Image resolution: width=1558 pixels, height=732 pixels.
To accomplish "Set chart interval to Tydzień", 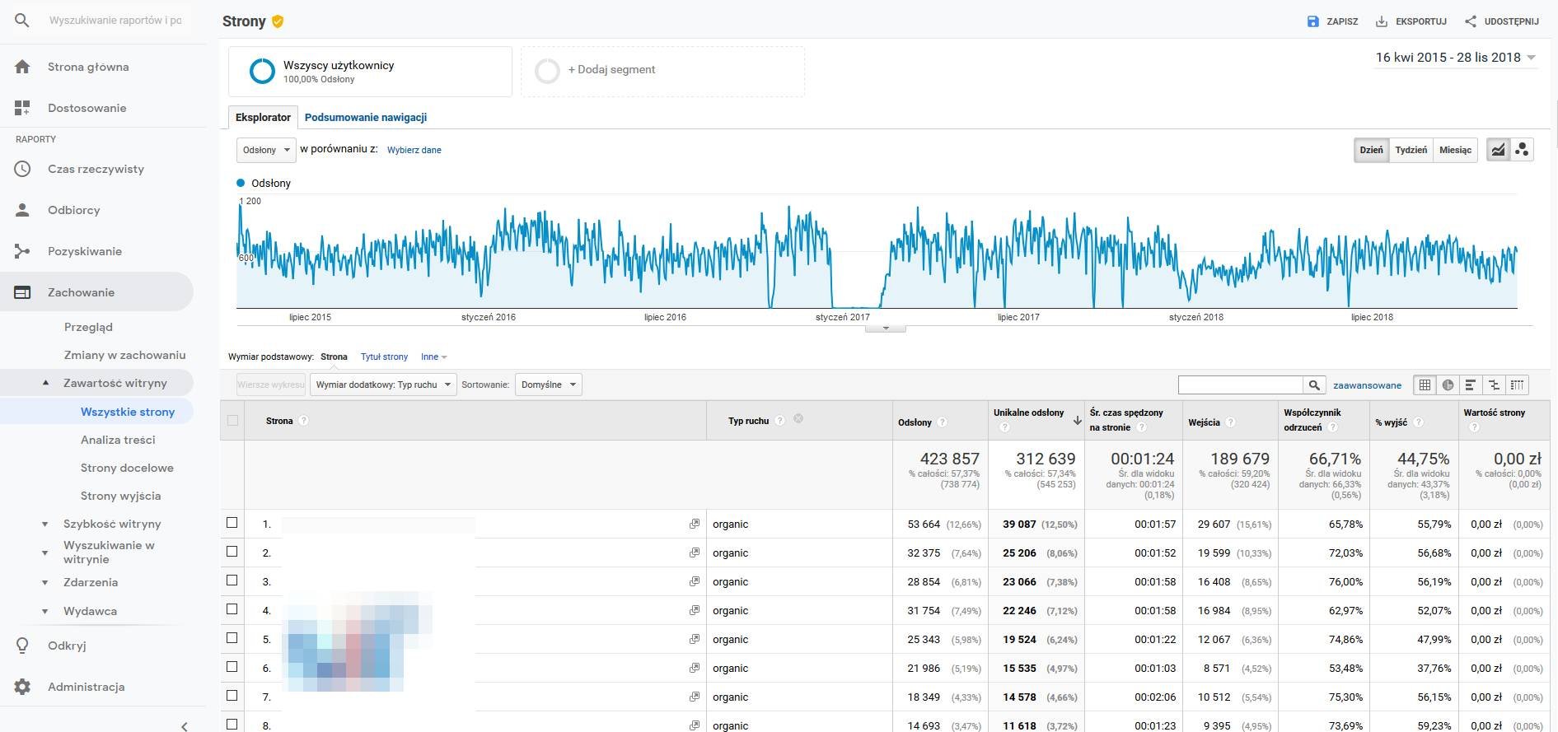I will pos(1411,150).
